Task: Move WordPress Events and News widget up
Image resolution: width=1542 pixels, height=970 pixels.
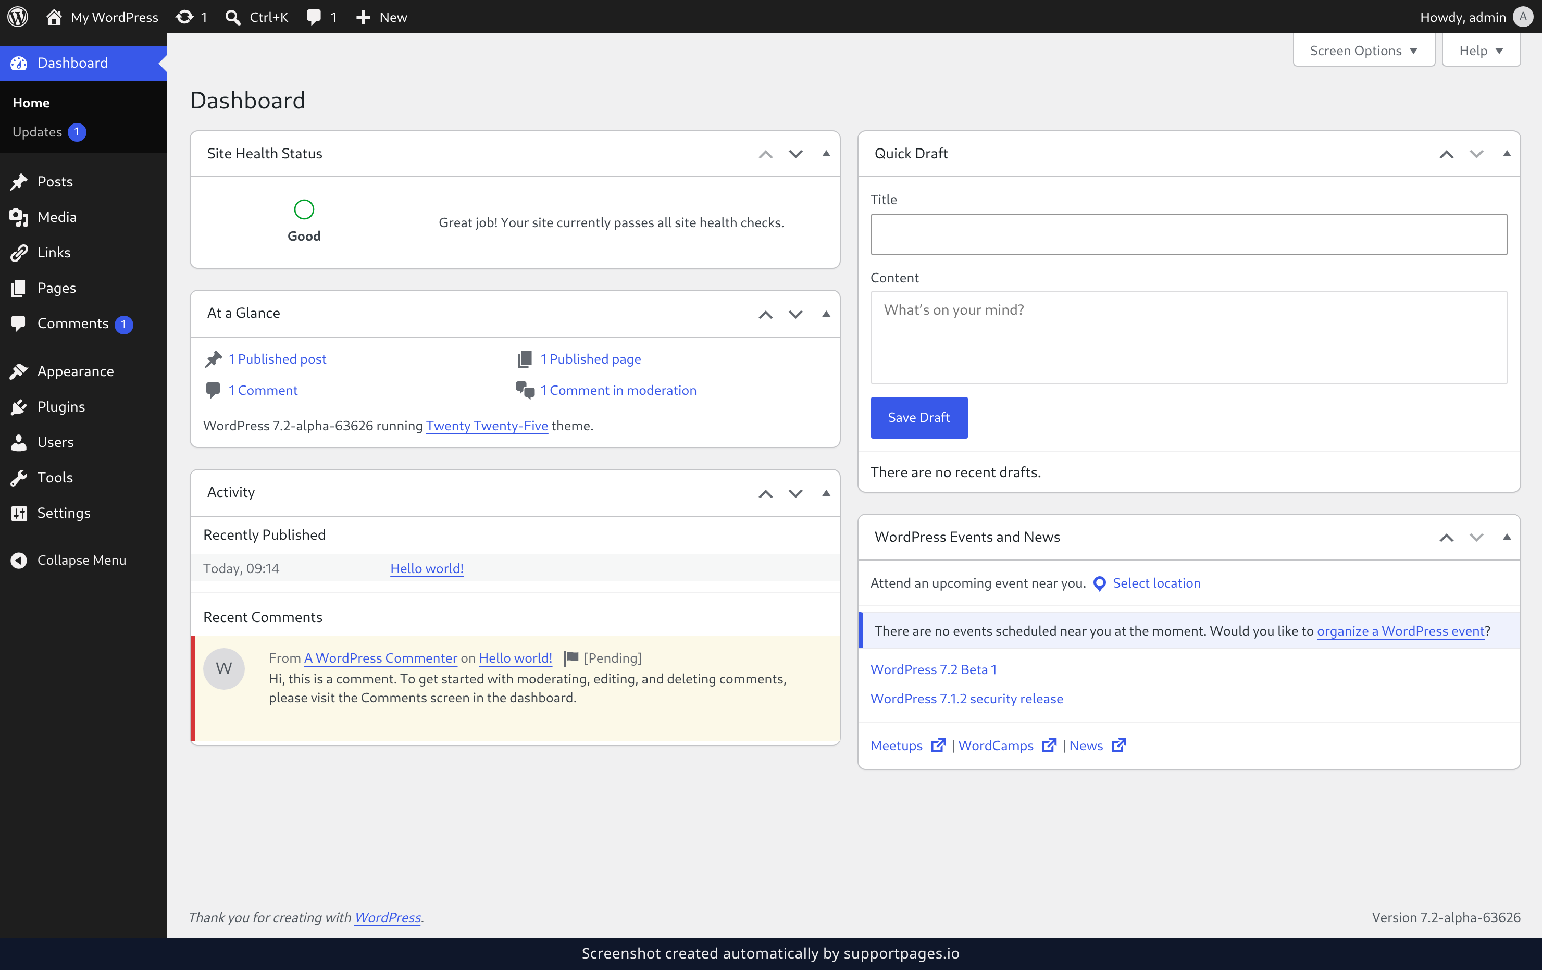Action: pyautogui.click(x=1446, y=537)
